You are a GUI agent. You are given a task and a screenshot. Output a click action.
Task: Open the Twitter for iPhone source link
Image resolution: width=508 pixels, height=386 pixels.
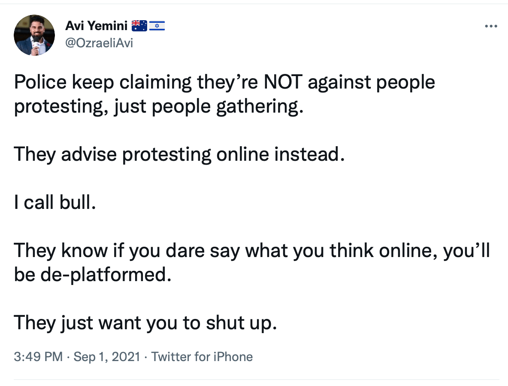pos(202,356)
